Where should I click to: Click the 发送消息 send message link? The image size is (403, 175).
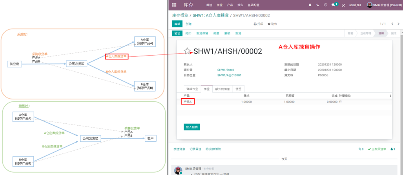tap(179, 149)
